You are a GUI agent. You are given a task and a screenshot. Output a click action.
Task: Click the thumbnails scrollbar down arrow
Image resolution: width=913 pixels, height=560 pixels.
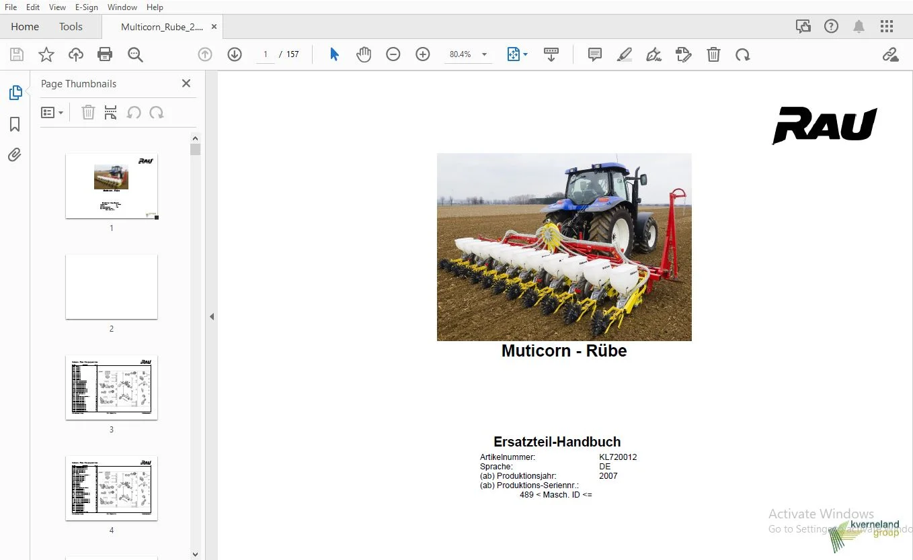(x=196, y=555)
